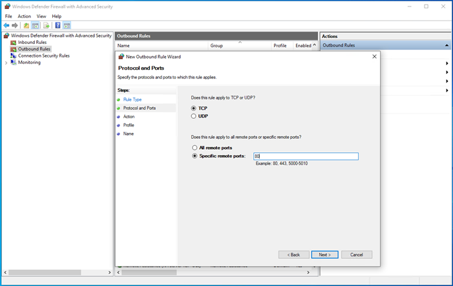Open the Help menu

click(x=57, y=16)
